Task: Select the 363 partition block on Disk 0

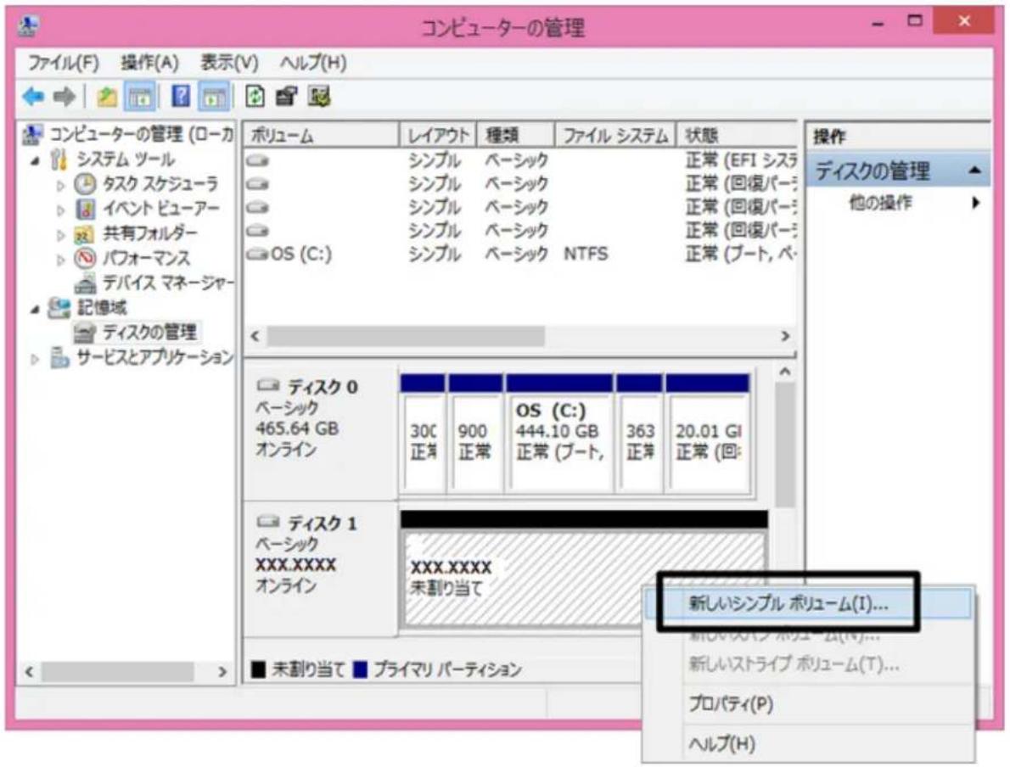Action: [639, 433]
